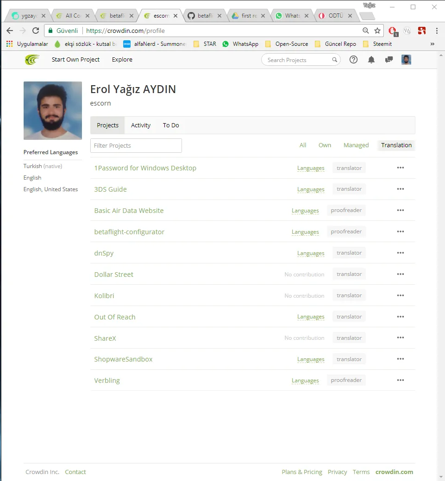Show more bookmarks with the double chevron

coord(432,44)
